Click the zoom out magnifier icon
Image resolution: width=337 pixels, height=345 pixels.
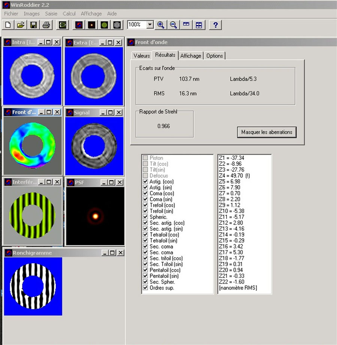[173, 25]
